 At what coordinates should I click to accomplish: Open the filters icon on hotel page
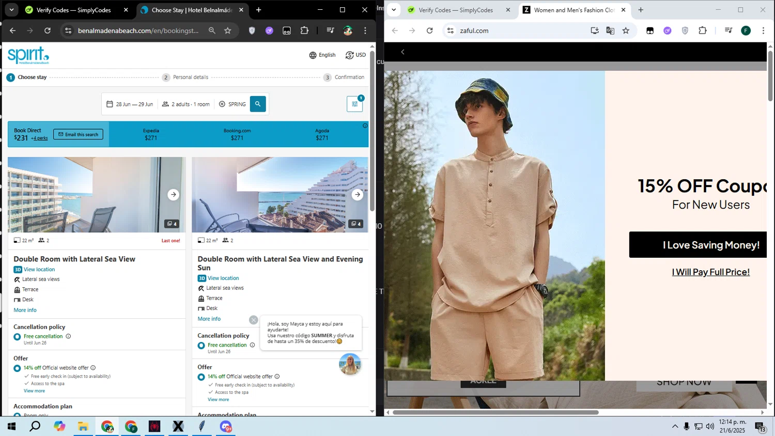click(354, 104)
